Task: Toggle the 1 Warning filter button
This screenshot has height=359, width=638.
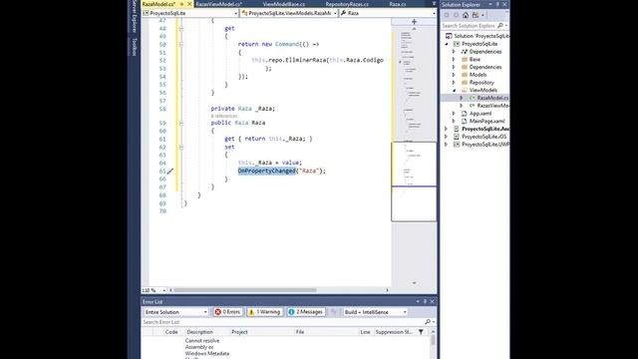Action: (264, 312)
